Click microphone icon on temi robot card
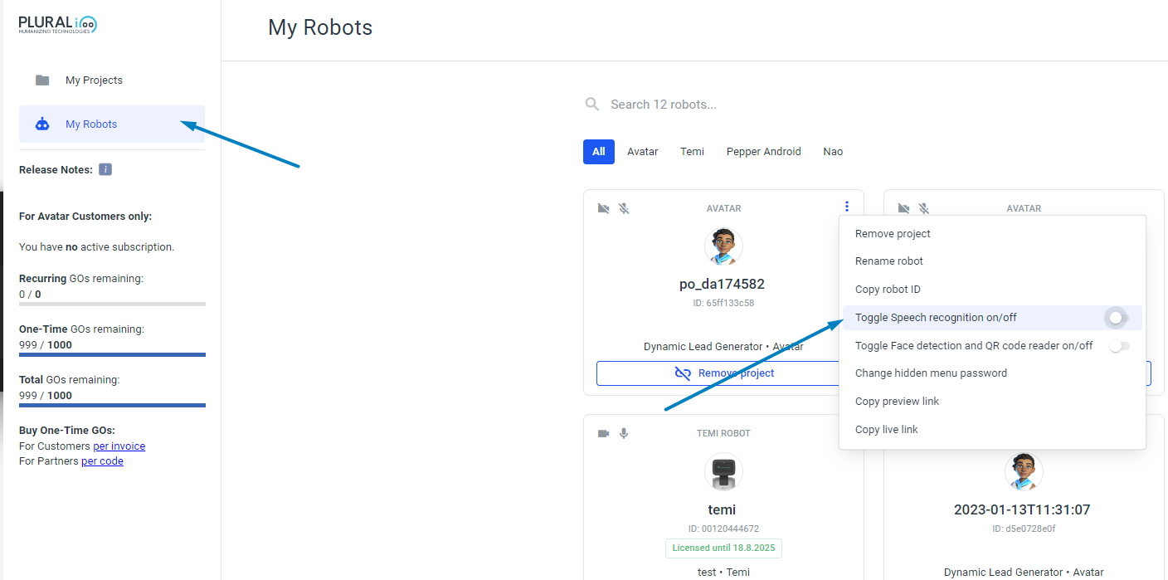The width and height of the screenshot is (1168, 580). click(x=624, y=433)
